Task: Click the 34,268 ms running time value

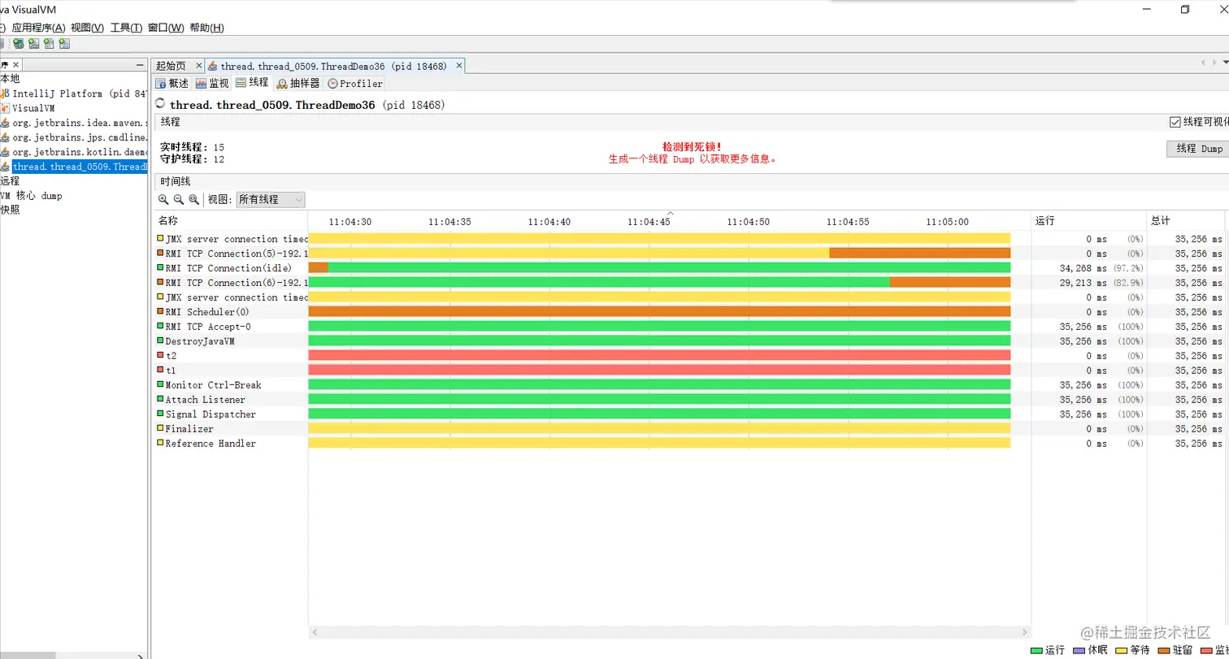Action: click(1084, 268)
